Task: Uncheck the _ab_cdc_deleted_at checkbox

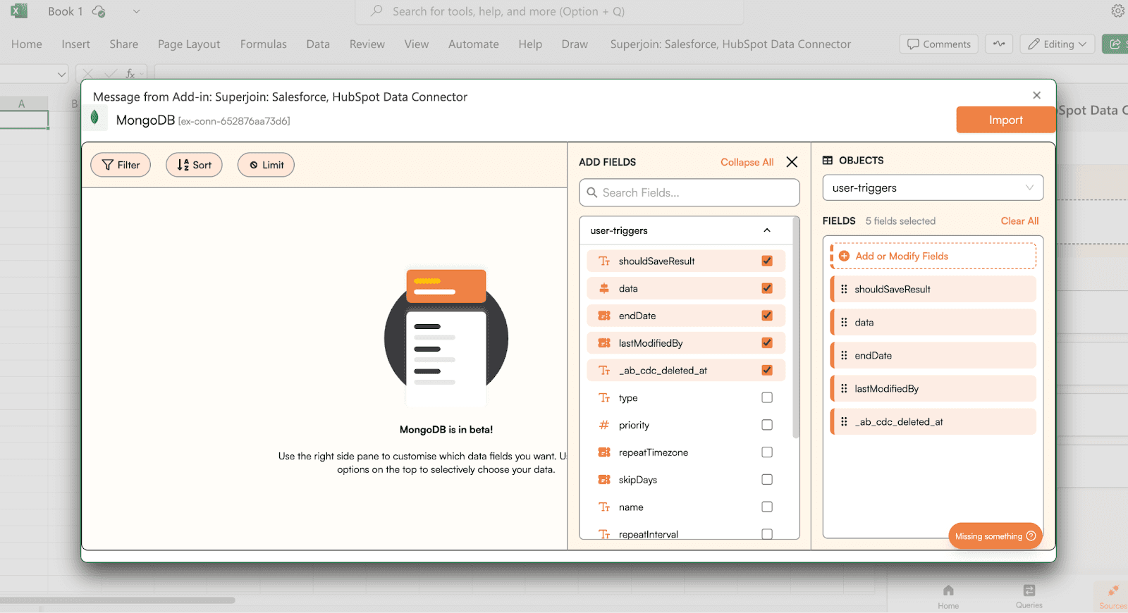Action: coord(767,371)
